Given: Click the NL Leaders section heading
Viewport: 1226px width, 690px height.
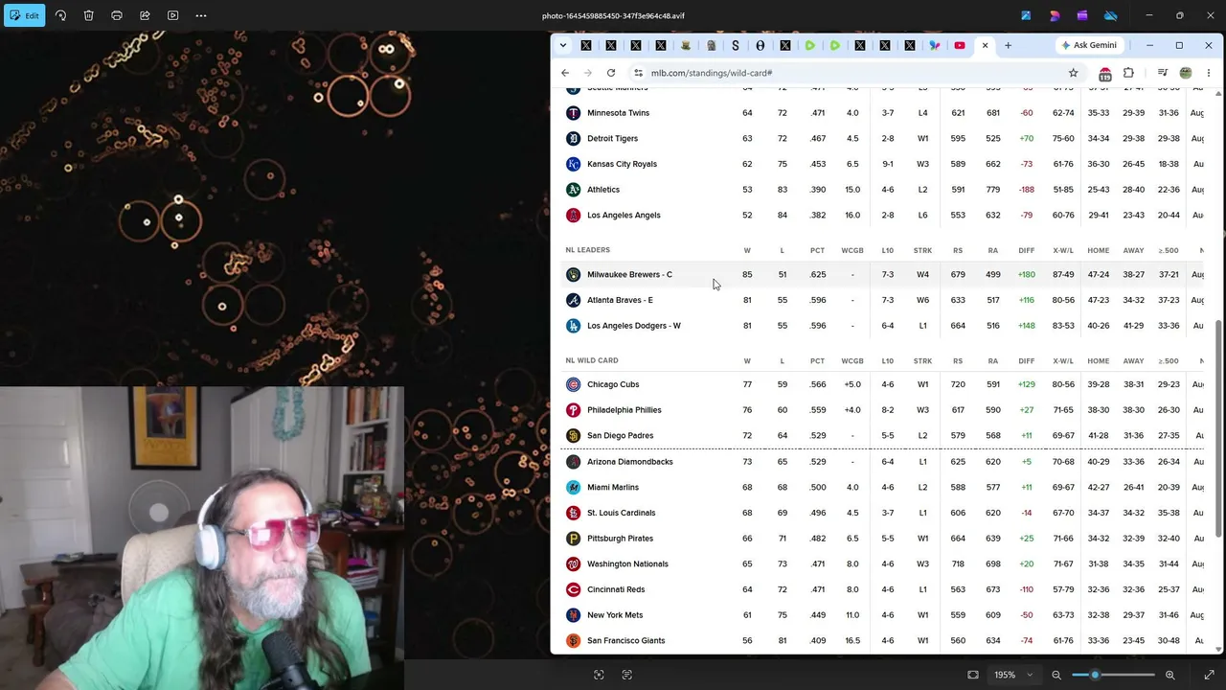Looking at the screenshot, I should [587, 250].
